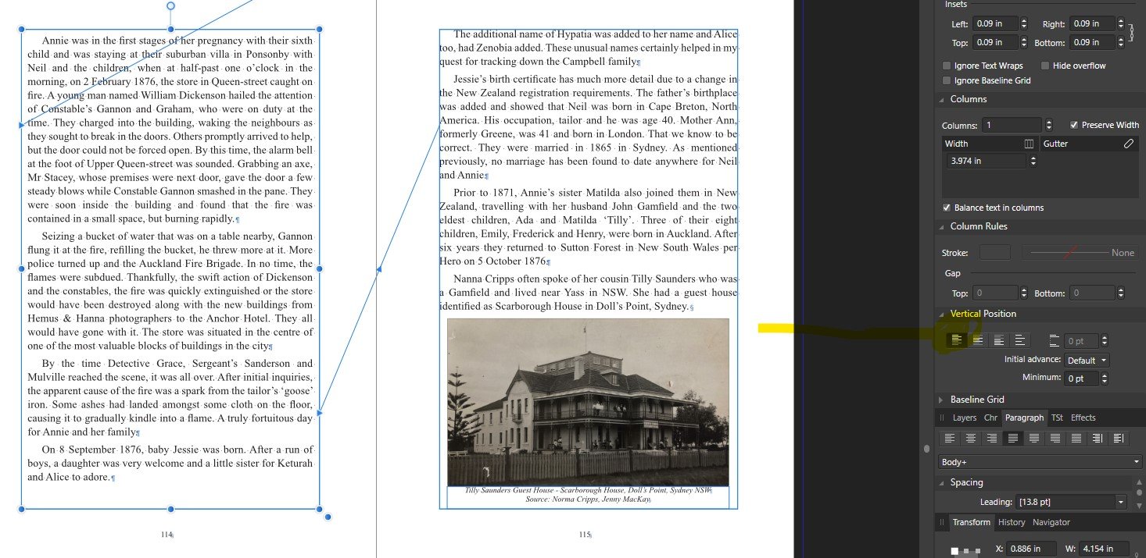
Task: Click the Tilly Saunders Guest House caption
Action: (588, 494)
